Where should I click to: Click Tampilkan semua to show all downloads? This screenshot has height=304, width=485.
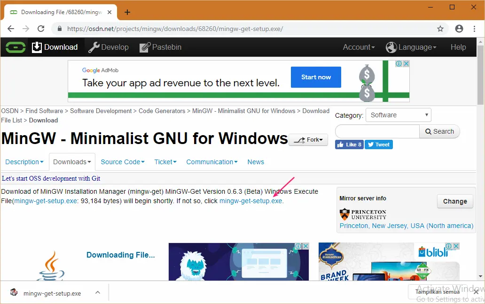[x=438, y=292]
